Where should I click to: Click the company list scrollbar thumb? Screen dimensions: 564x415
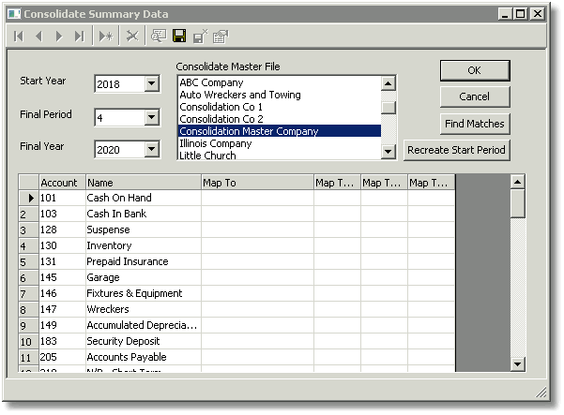389,108
